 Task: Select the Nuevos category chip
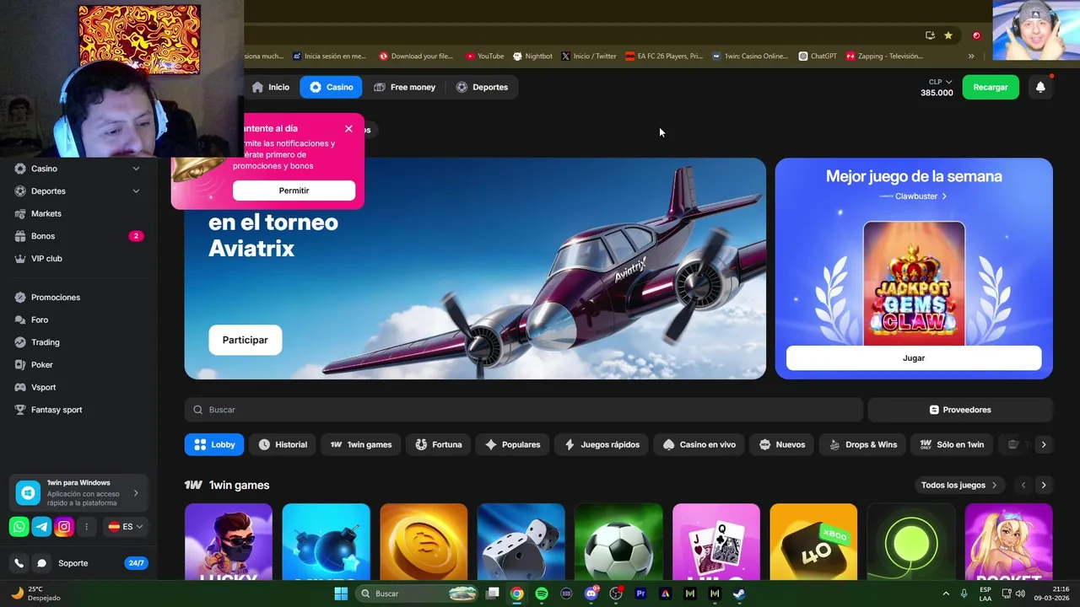781,444
